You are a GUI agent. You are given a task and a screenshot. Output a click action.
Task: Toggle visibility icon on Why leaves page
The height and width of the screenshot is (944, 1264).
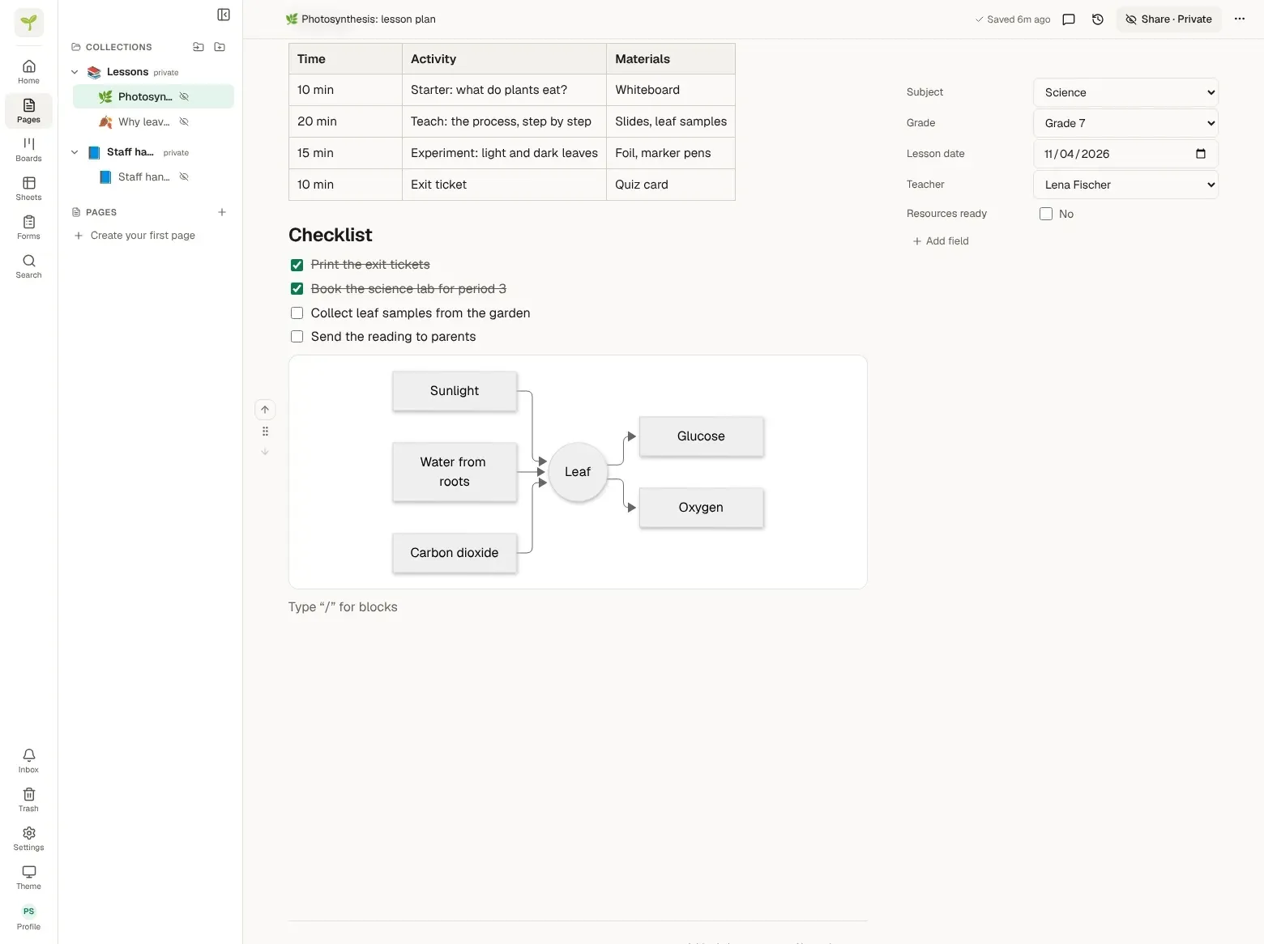[184, 121]
